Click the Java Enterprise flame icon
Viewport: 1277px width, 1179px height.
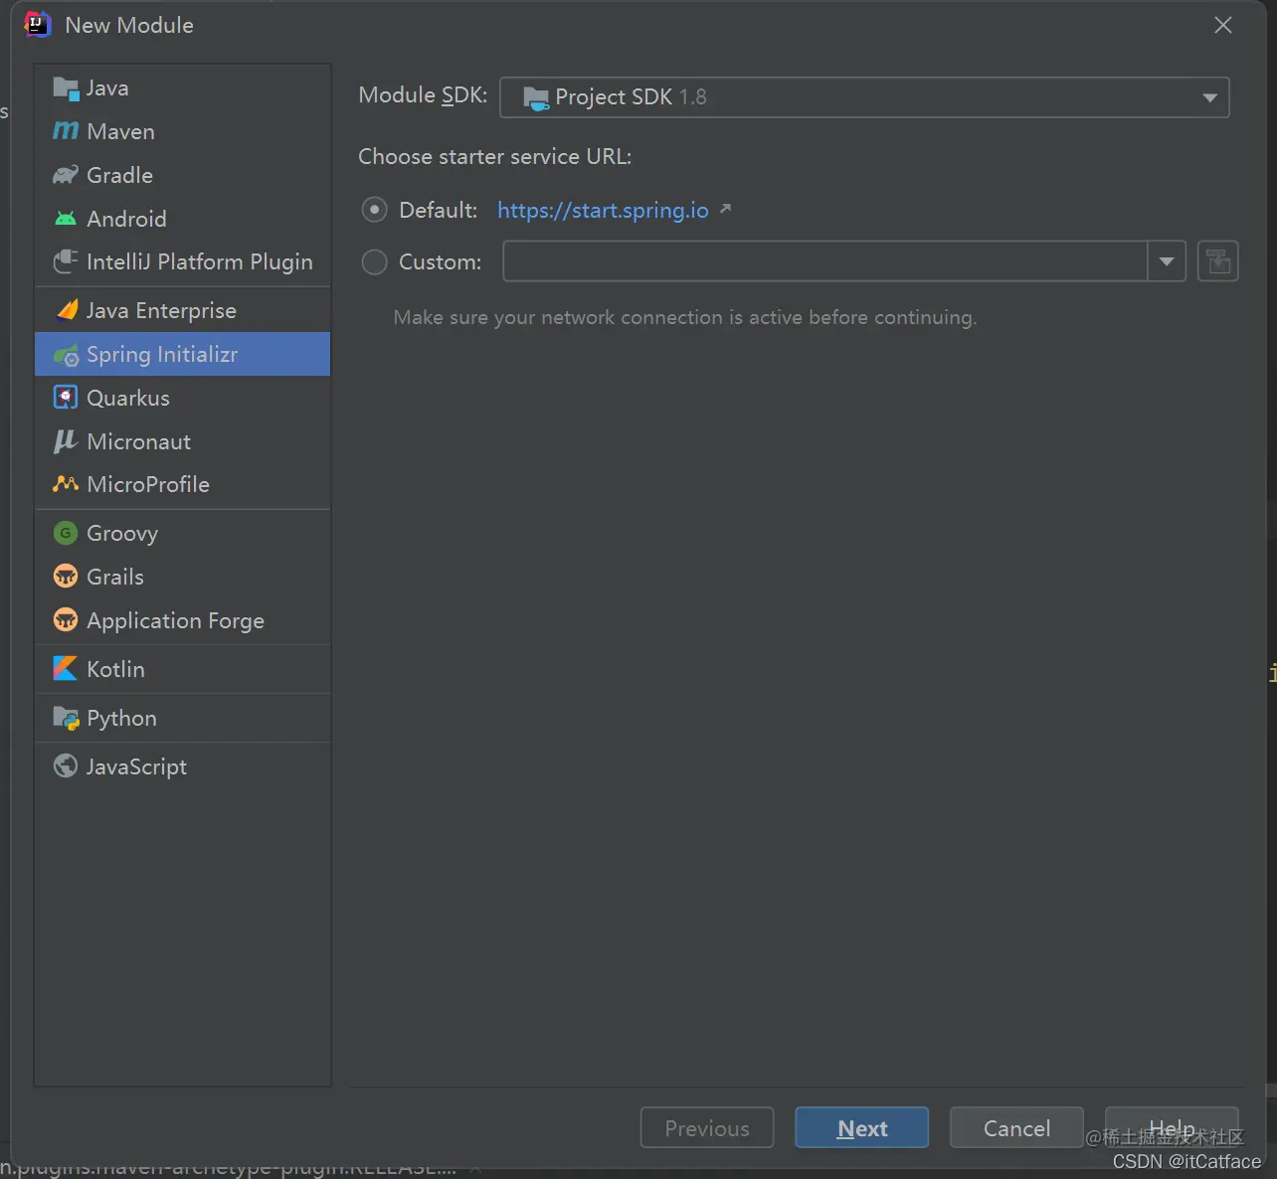click(x=67, y=310)
